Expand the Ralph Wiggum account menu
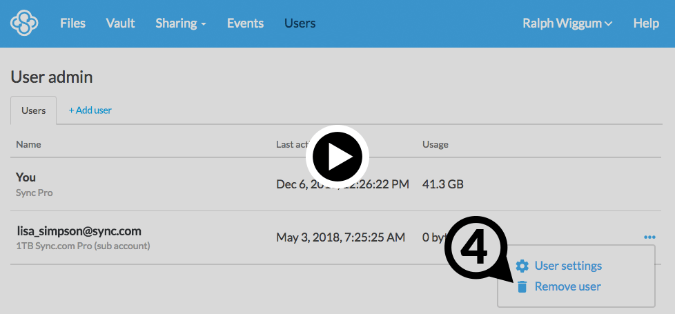The width and height of the screenshot is (675, 314). (567, 23)
